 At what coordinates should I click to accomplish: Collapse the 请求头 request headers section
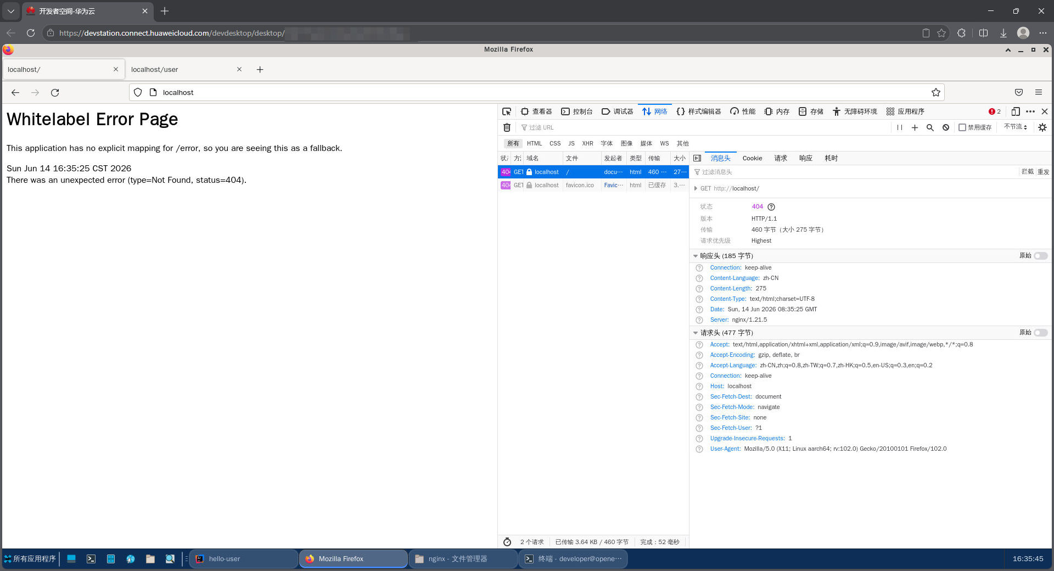pyautogui.click(x=695, y=333)
